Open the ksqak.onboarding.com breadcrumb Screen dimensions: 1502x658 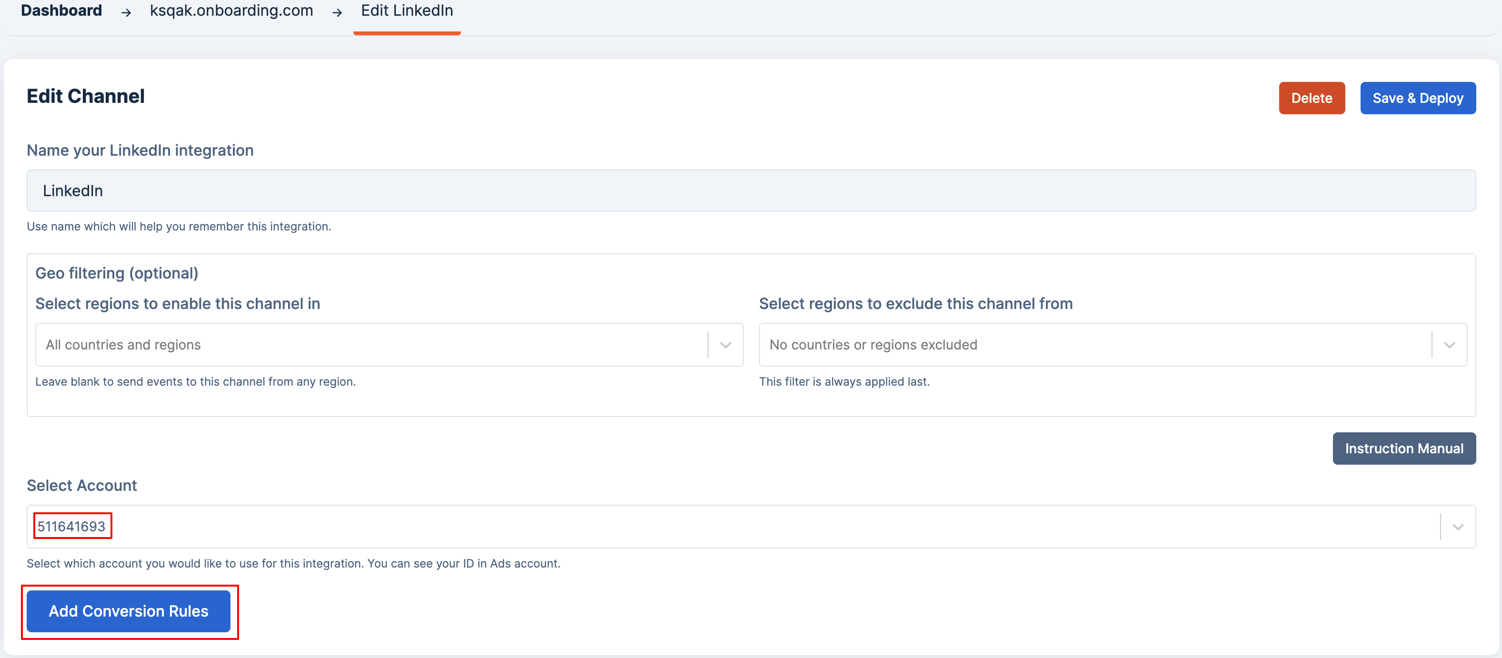pyautogui.click(x=231, y=10)
